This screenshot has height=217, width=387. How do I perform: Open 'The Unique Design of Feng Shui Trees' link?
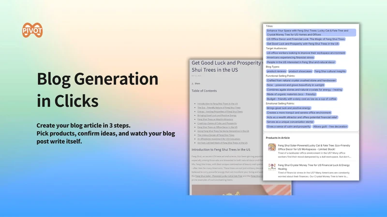tap(216, 135)
